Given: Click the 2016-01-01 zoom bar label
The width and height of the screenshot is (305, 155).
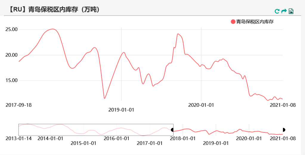Looking at the screenshot, I should tap(117, 139).
